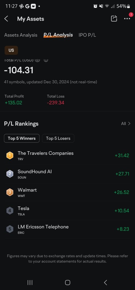Screen dimensions: 135x290
Task: Tap Android recent apps navigation button
Action: tap(30, 282)
